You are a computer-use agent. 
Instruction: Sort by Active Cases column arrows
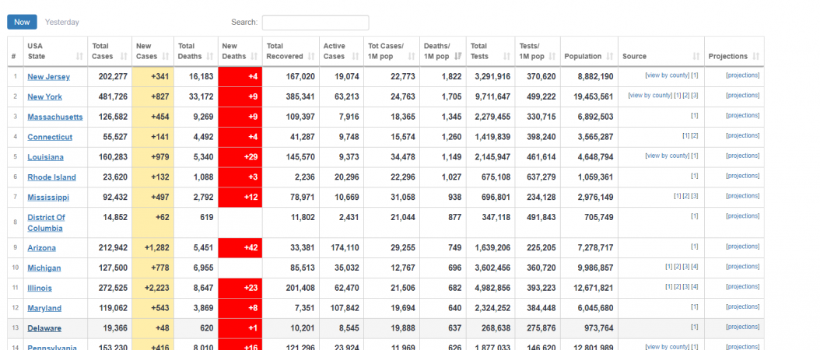pos(356,56)
